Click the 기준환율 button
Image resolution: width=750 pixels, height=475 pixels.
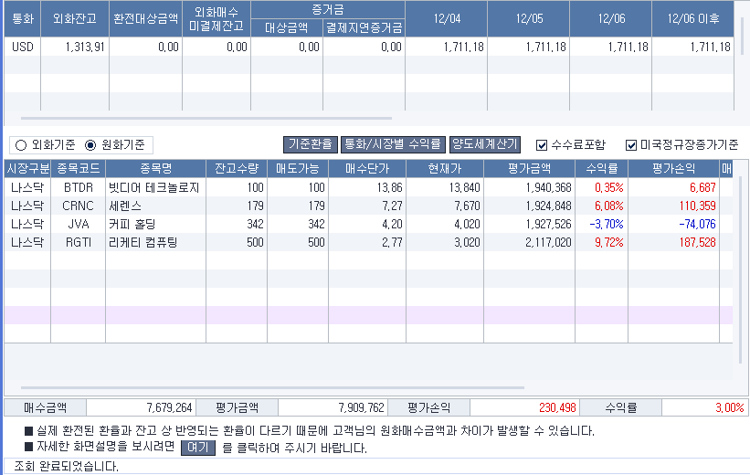(310, 144)
